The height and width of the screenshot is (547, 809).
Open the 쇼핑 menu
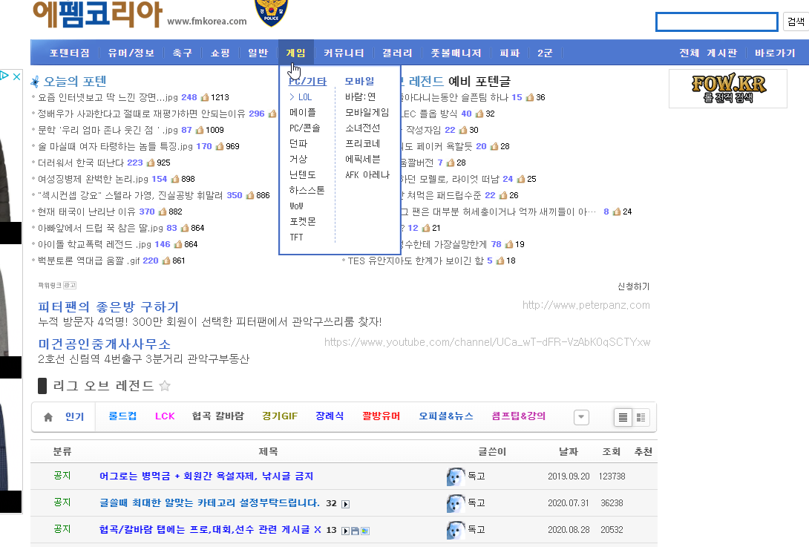(220, 53)
